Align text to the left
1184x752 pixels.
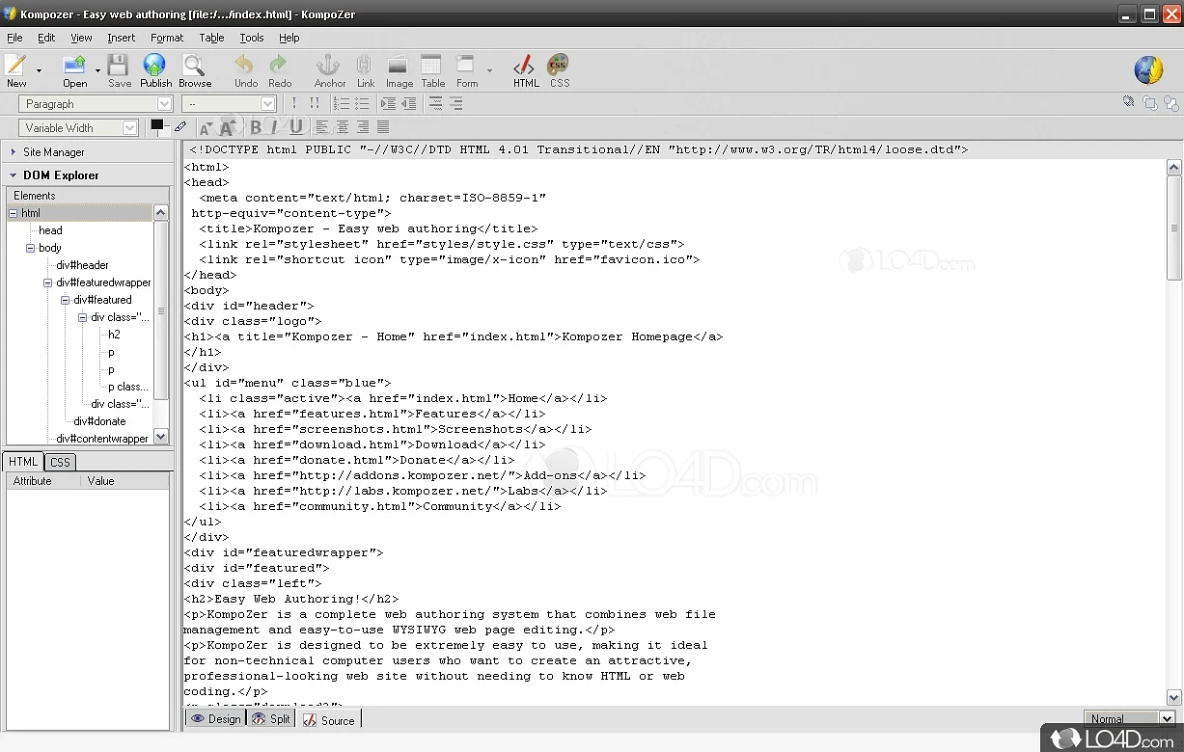pyautogui.click(x=321, y=126)
